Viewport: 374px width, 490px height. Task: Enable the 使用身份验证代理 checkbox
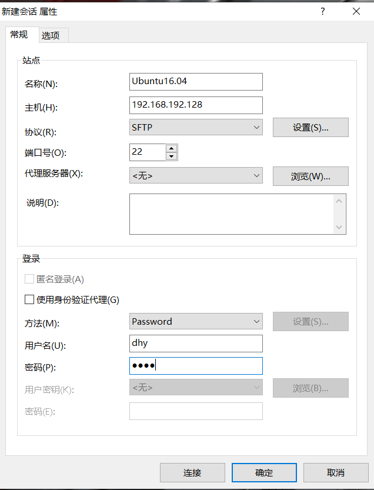tap(29, 299)
